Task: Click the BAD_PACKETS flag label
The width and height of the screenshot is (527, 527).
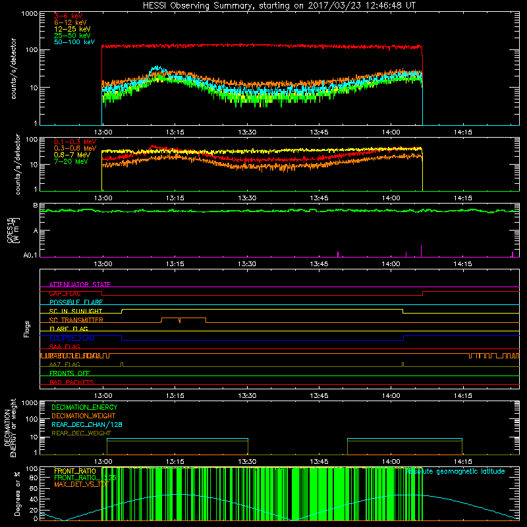Action: 72,382
